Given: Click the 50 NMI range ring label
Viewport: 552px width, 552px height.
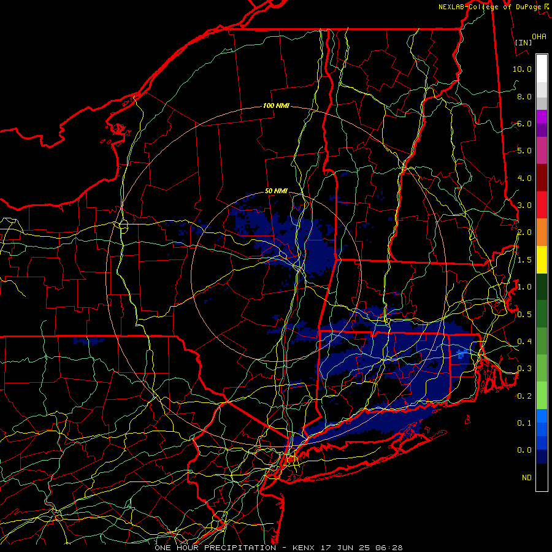Looking at the screenshot, I should [276, 191].
